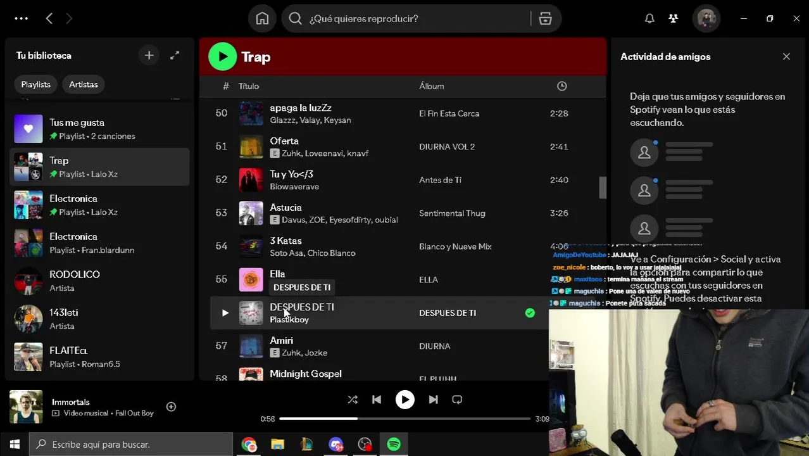Go forward with the right arrow

(69, 18)
